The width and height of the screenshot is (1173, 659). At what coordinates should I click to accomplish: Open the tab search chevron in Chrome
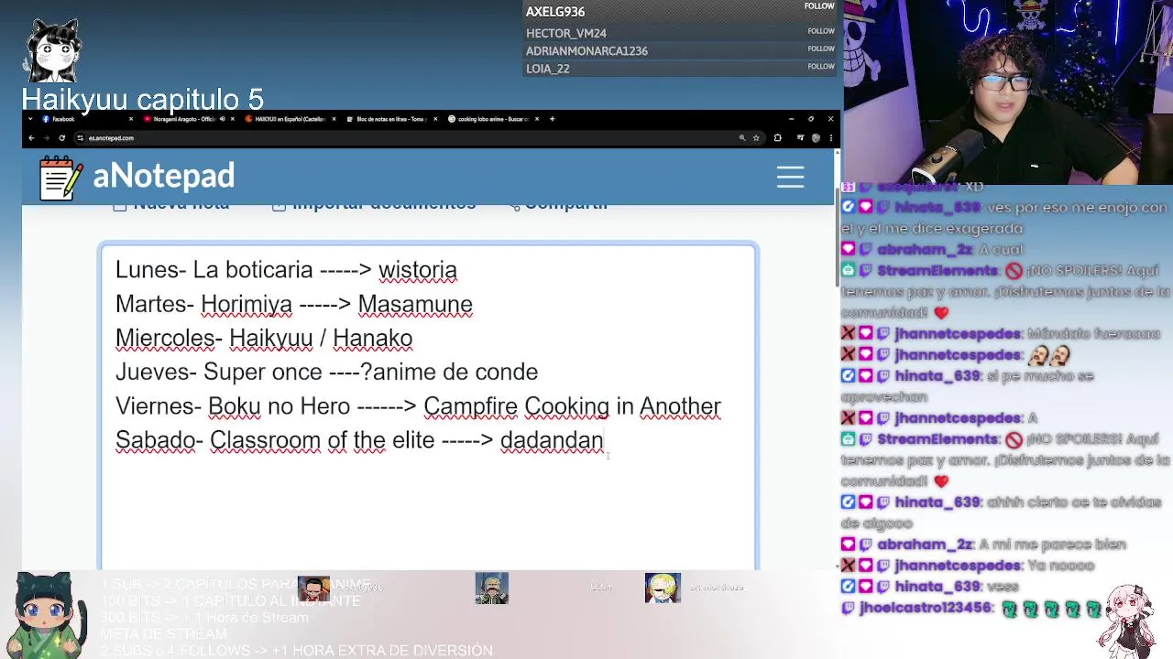click(x=30, y=119)
